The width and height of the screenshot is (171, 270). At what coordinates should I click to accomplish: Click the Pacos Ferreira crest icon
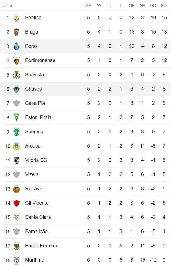(x=16, y=246)
